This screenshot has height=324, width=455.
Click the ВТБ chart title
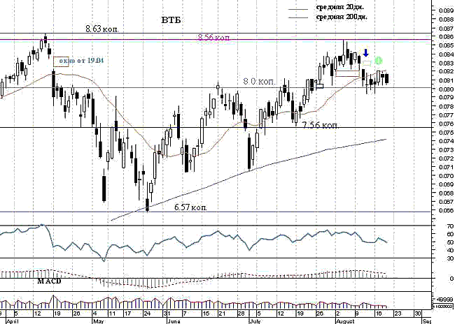tap(171, 20)
